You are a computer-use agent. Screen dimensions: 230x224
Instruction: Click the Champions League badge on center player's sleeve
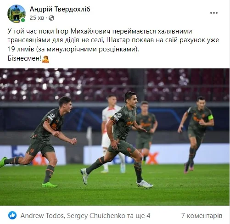119,115
